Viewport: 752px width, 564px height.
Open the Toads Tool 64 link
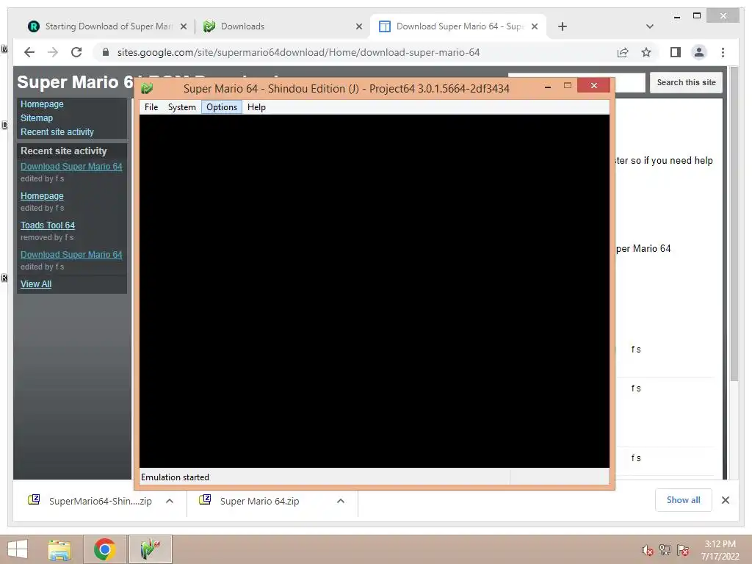click(48, 225)
